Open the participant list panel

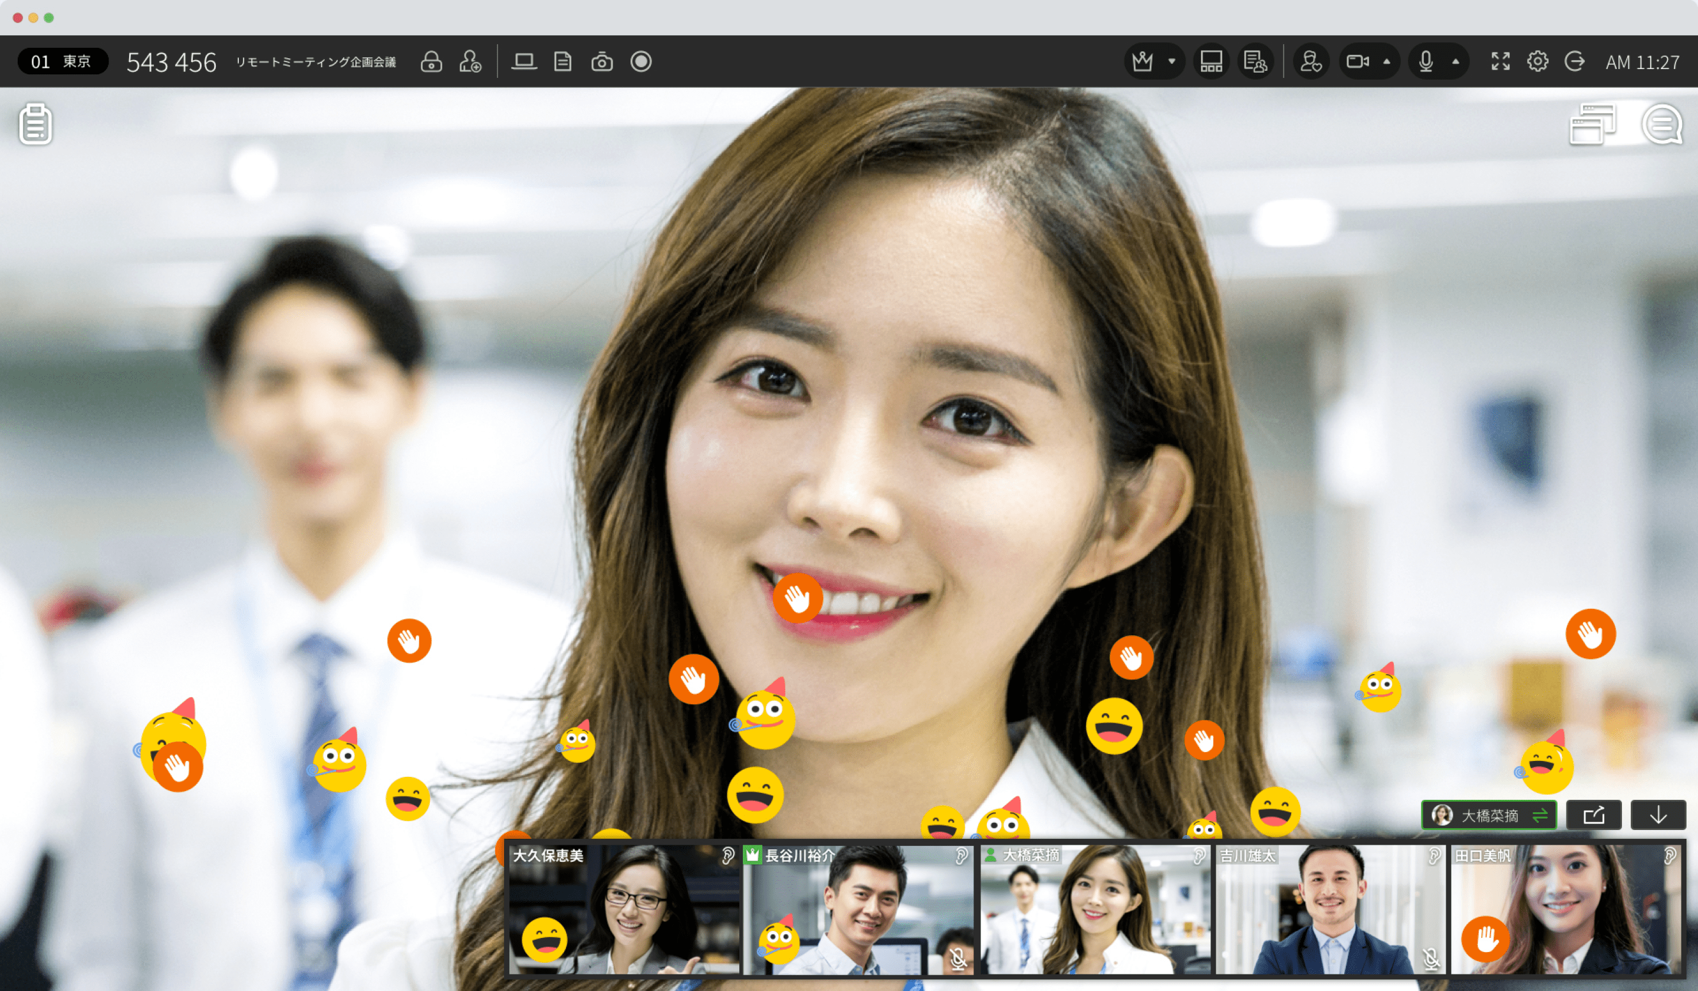click(x=1255, y=62)
